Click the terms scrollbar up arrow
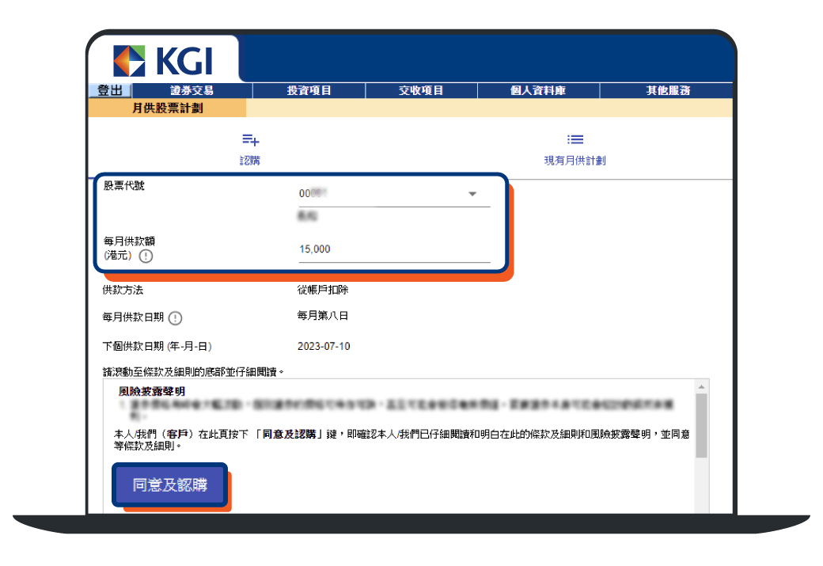823x566 pixels. point(701,387)
